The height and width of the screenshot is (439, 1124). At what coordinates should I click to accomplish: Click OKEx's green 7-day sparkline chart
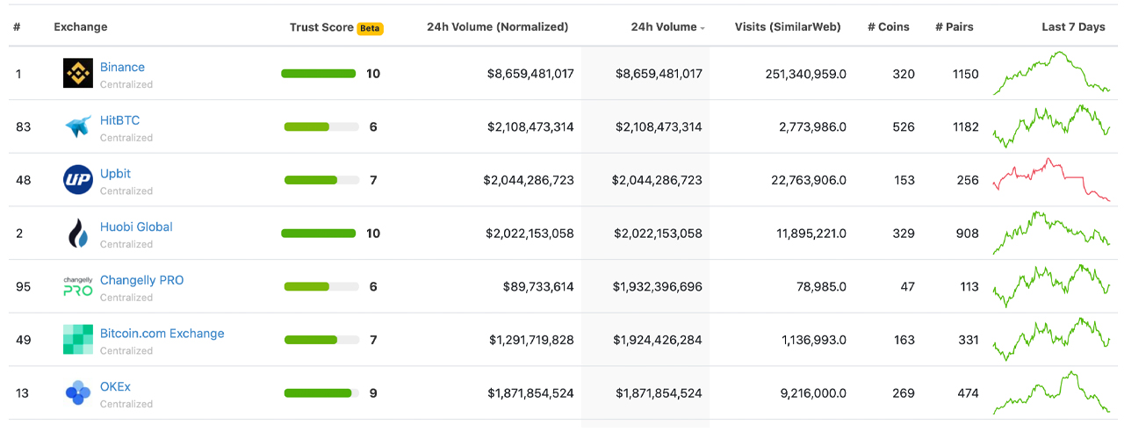(1051, 393)
